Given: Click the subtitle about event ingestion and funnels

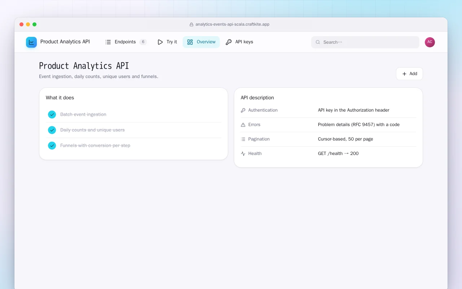Looking at the screenshot, I should point(99,77).
